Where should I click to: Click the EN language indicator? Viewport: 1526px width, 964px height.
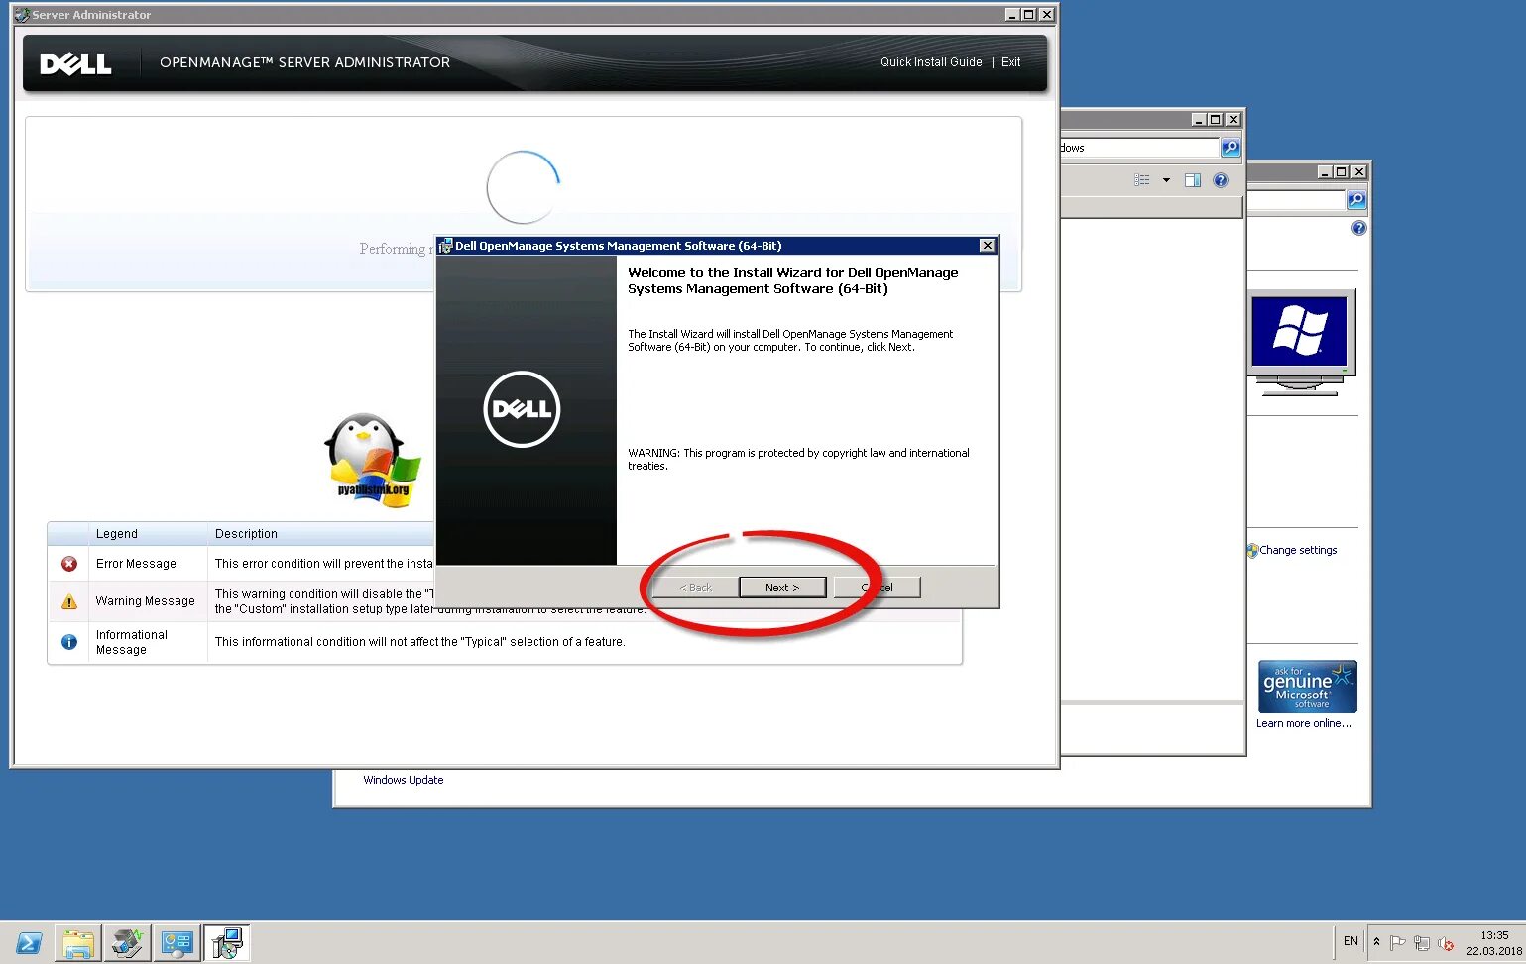click(1350, 941)
